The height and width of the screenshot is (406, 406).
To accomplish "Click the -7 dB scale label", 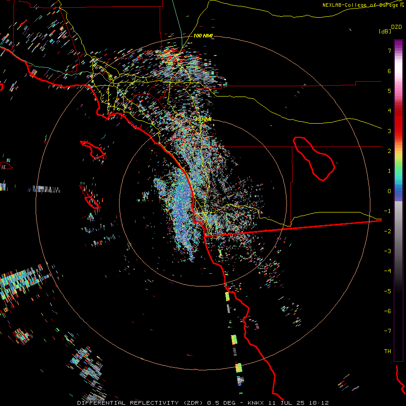I will 388,331.
